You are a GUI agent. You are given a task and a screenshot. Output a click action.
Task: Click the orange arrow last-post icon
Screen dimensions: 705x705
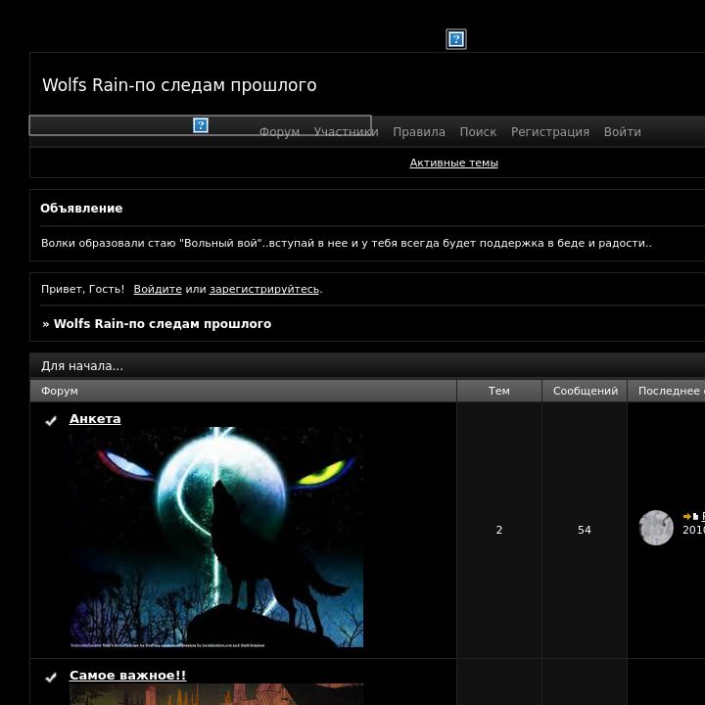pyautogui.click(x=686, y=516)
